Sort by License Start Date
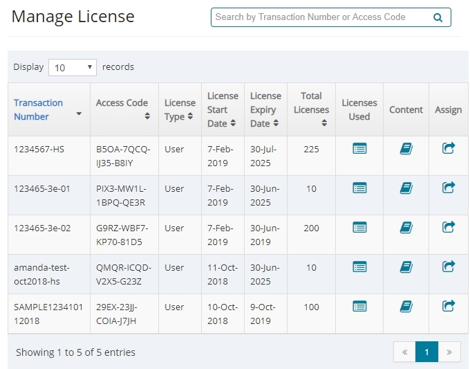Viewport: 470px width, 369px height. [223, 109]
